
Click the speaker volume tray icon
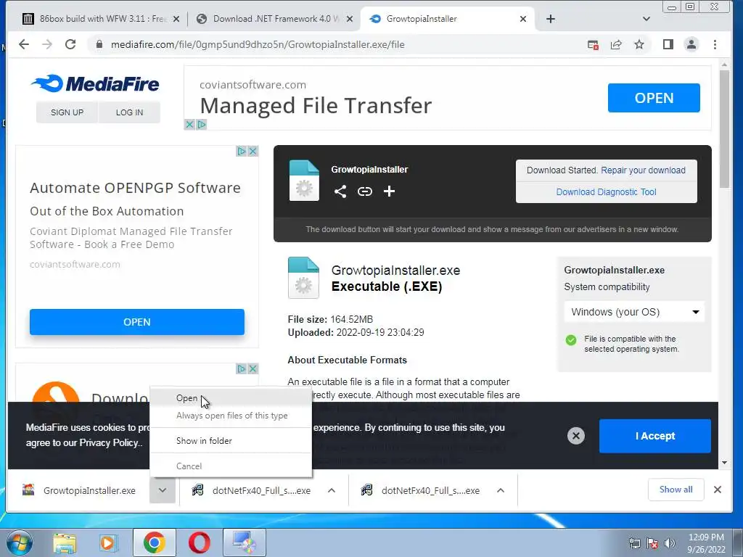(670, 543)
